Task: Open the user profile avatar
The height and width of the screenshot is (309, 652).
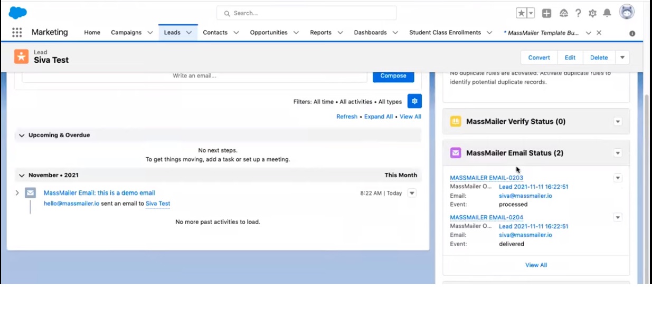Action: [x=627, y=12]
